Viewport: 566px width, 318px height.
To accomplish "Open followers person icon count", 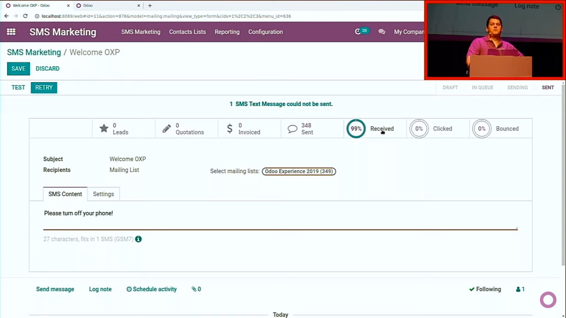I will pyautogui.click(x=520, y=289).
